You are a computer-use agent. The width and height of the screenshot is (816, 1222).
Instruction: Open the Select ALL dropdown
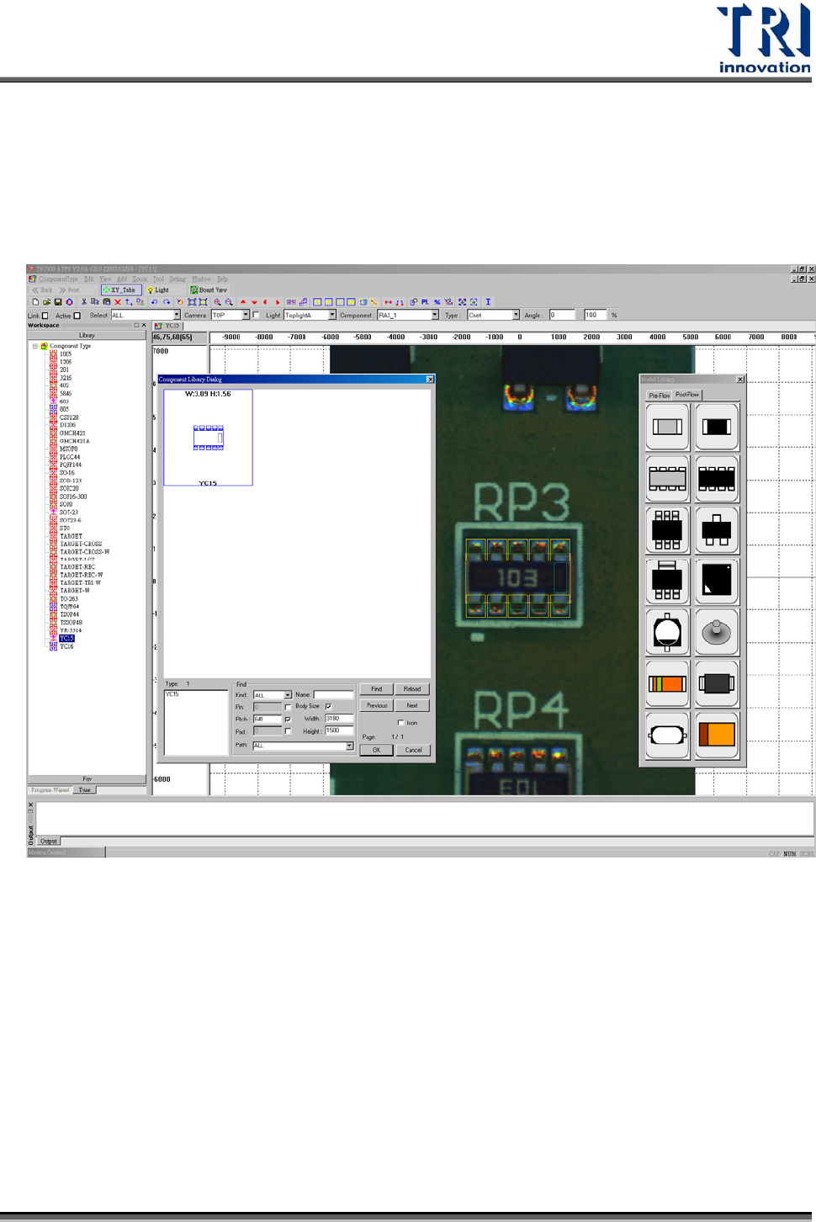[177, 316]
